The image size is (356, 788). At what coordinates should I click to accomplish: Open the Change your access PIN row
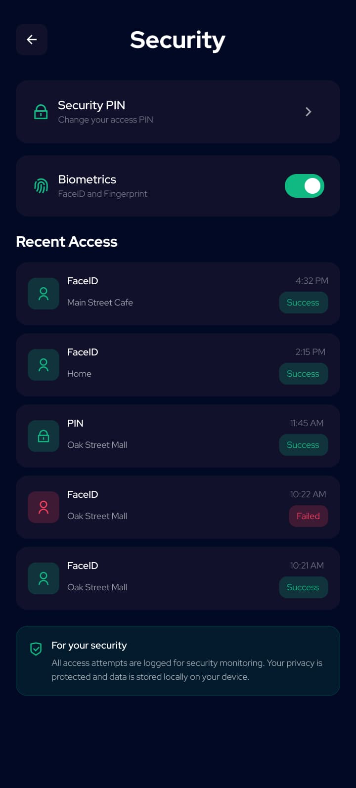[178, 112]
